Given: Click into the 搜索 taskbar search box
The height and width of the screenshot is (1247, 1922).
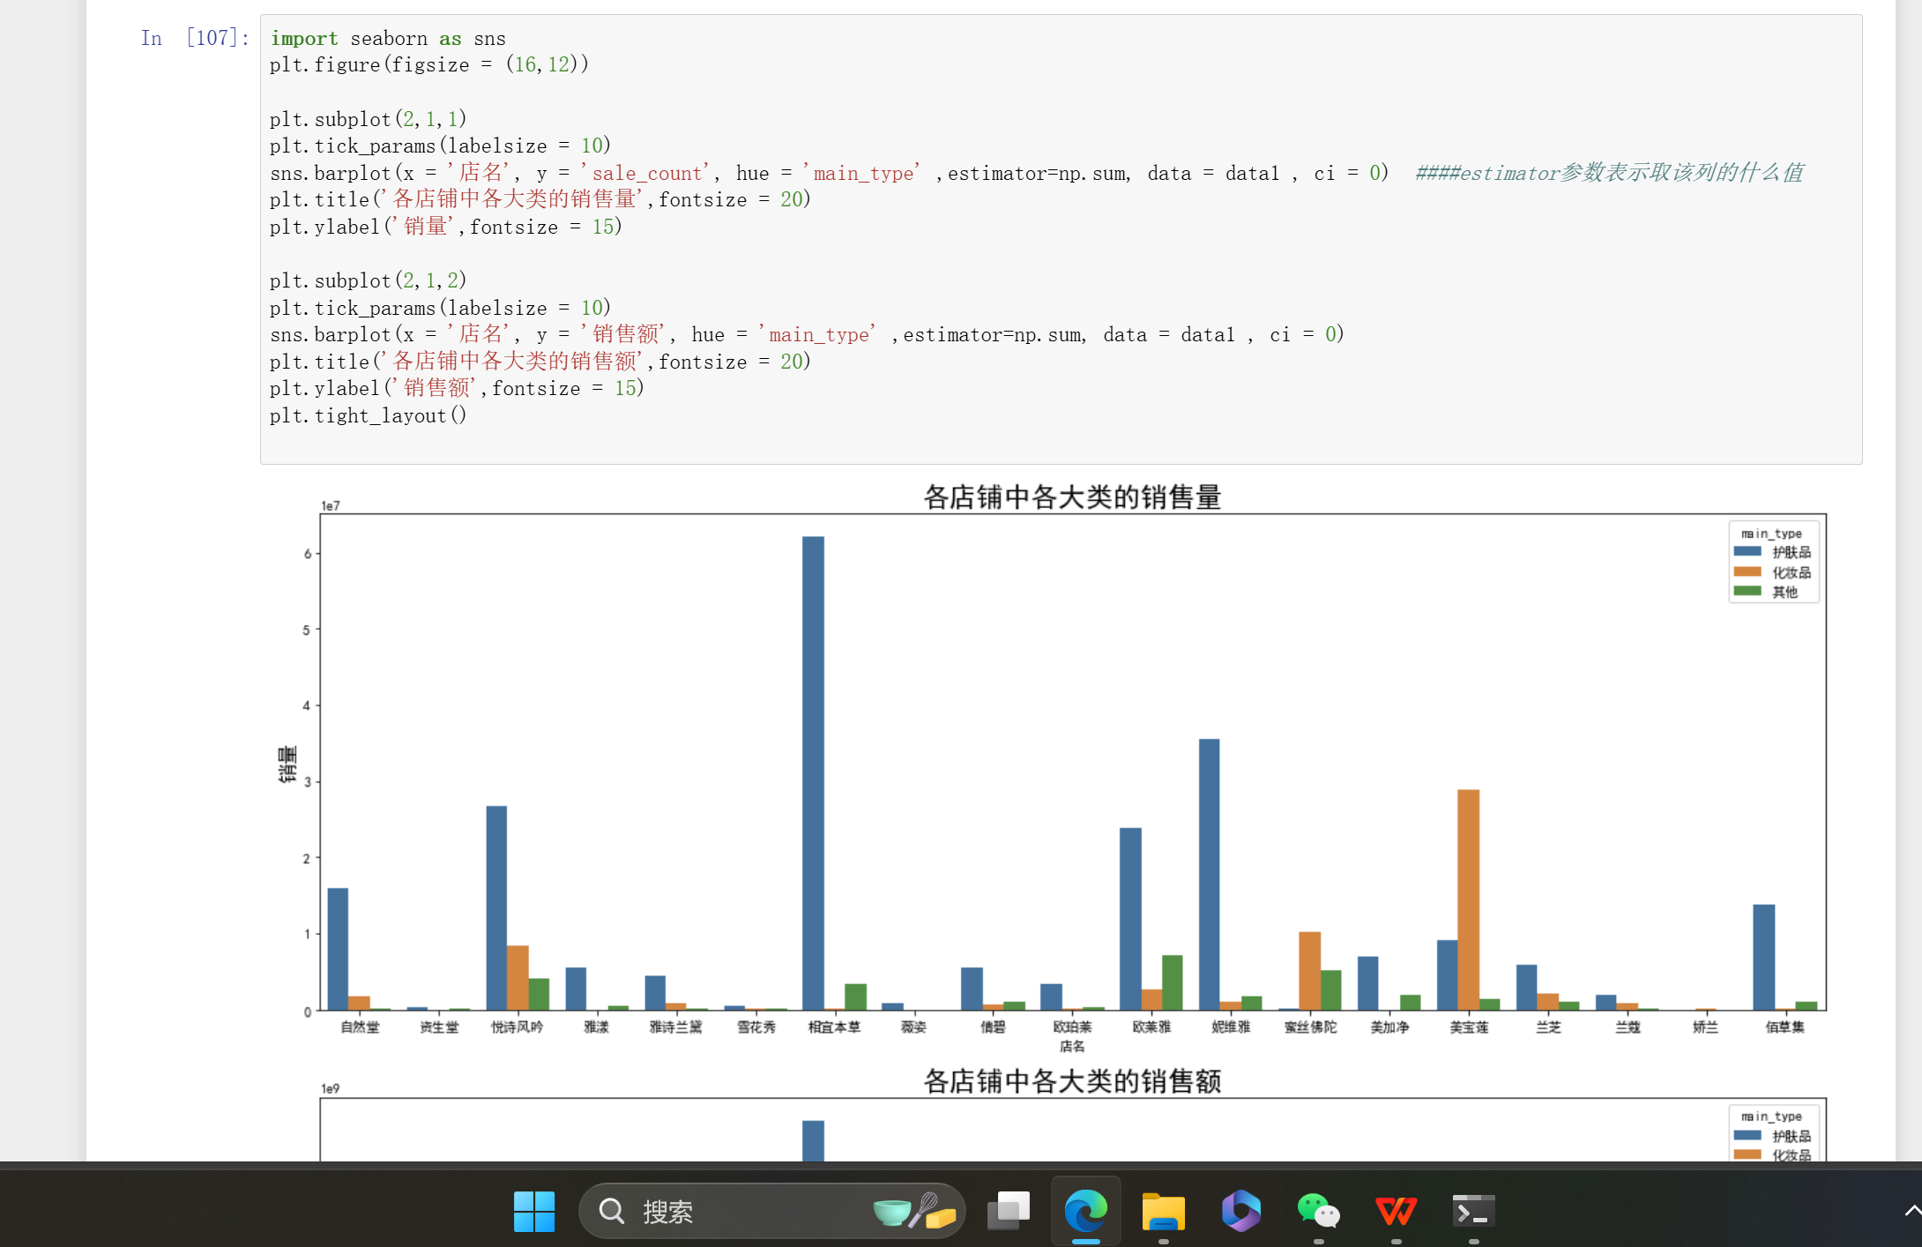Looking at the screenshot, I should pos(741,1212).
